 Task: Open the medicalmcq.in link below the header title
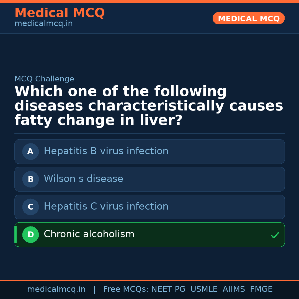point(43,24)
